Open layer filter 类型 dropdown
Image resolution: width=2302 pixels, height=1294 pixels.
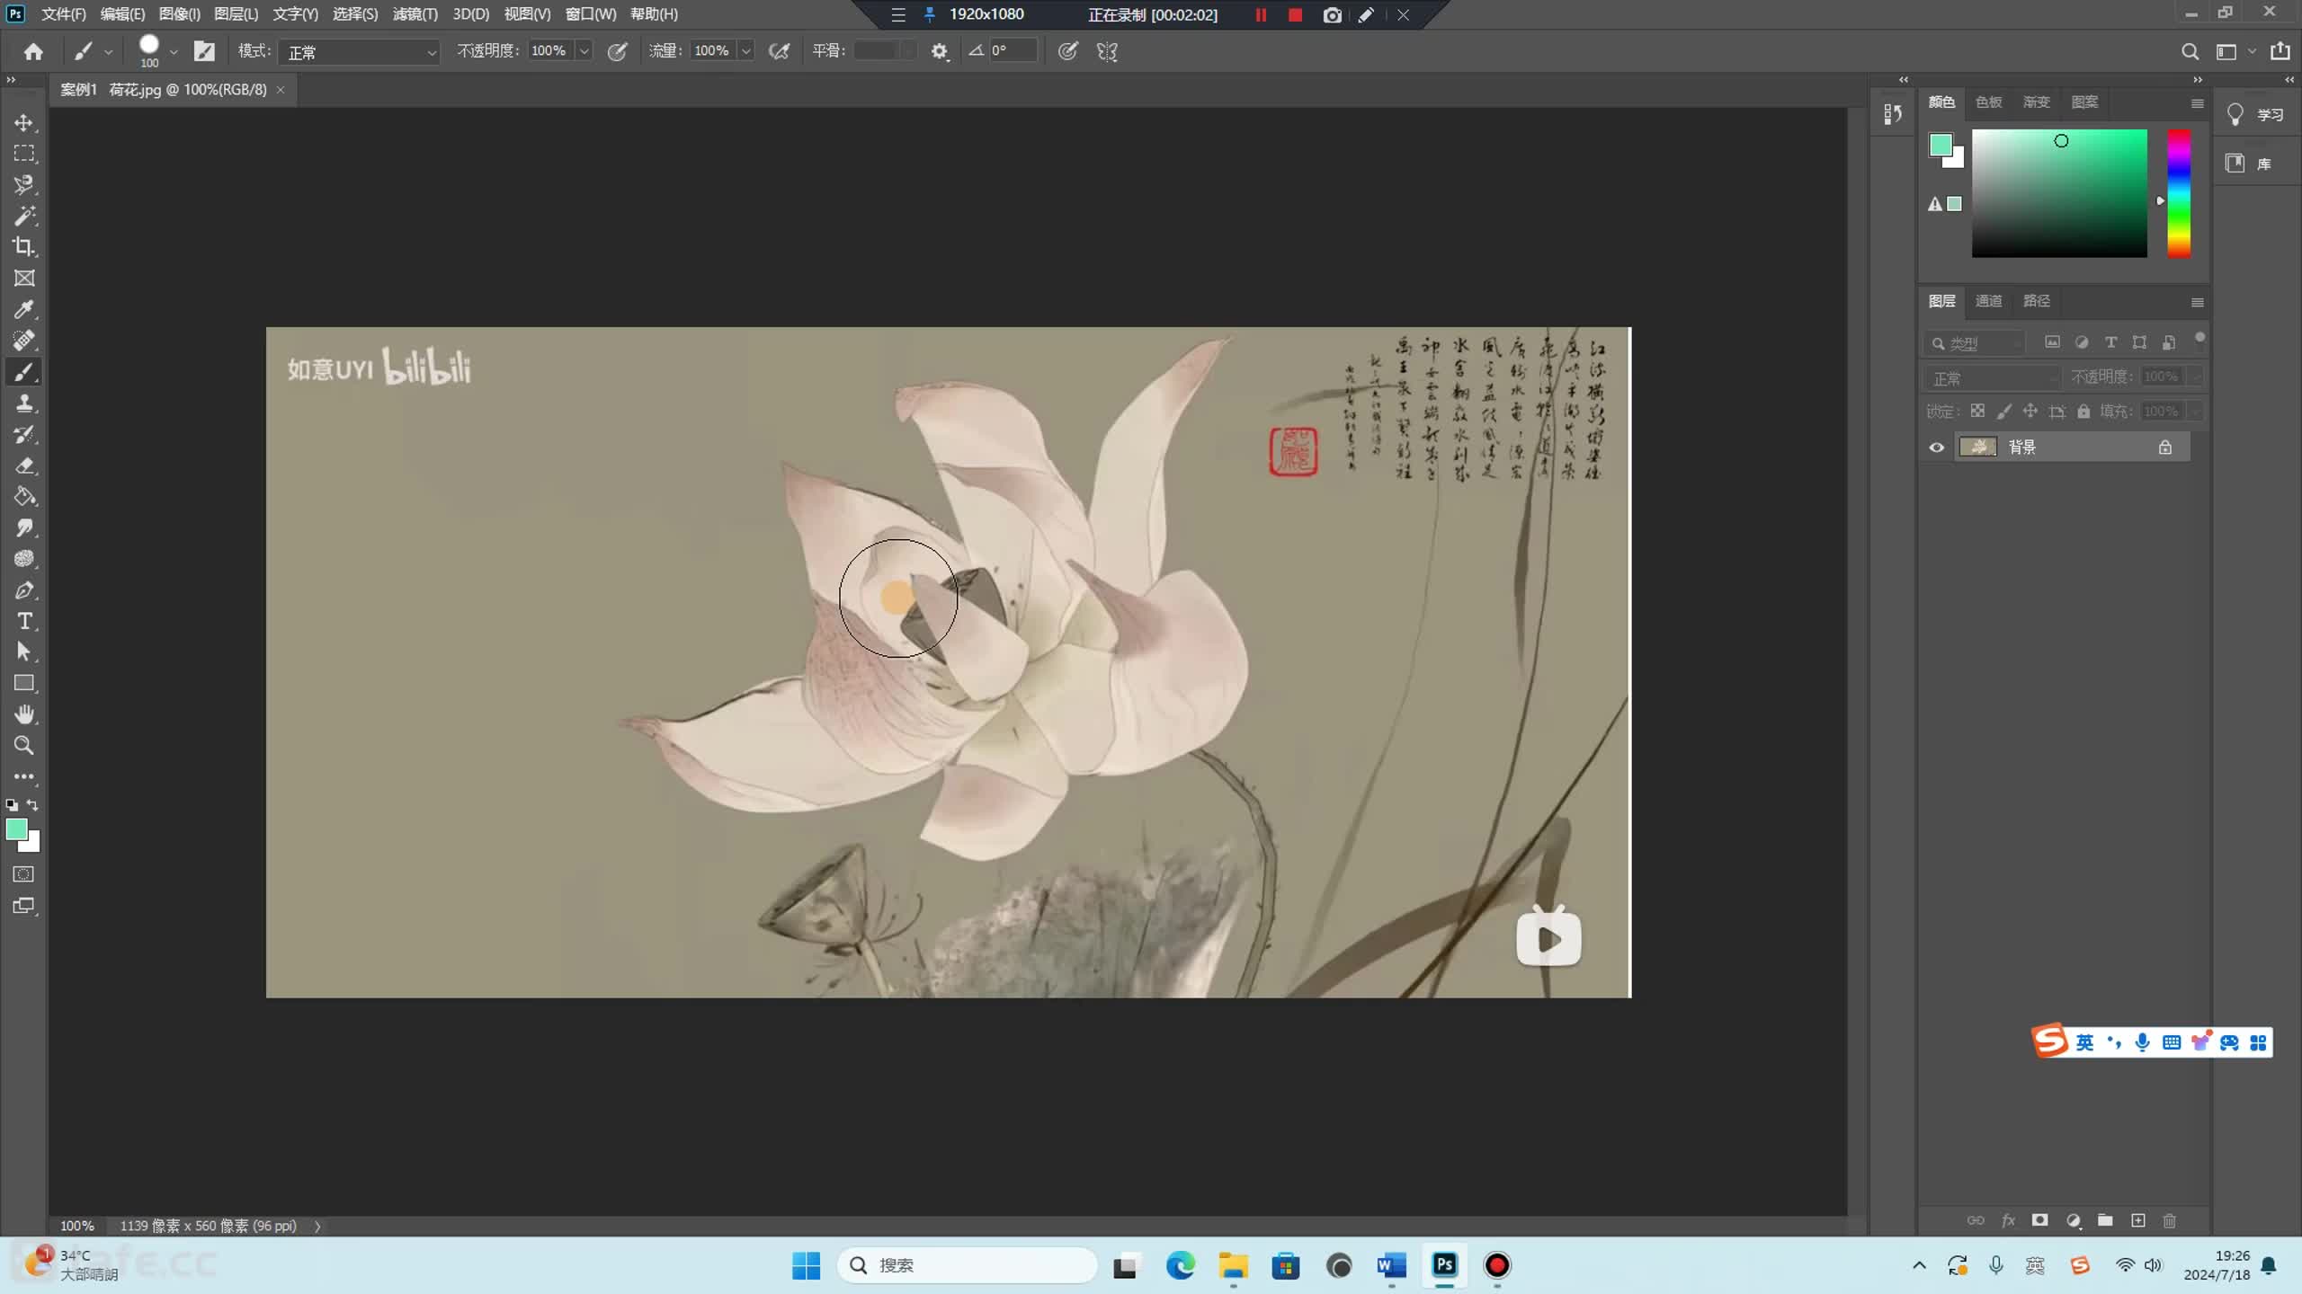[x=1974, y=343]
